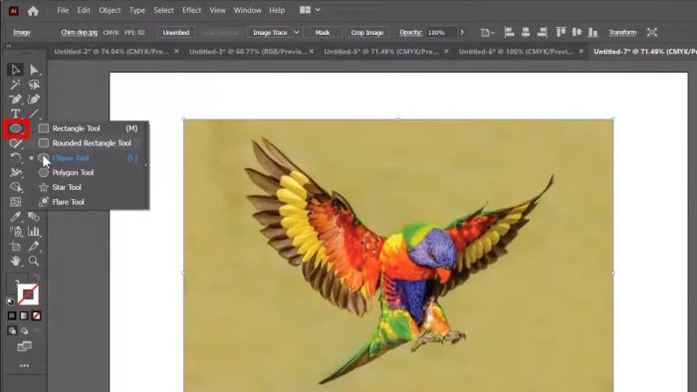Click Horizontal Align Center icon
Screen dimensions: 697x392
pos(526,32)
